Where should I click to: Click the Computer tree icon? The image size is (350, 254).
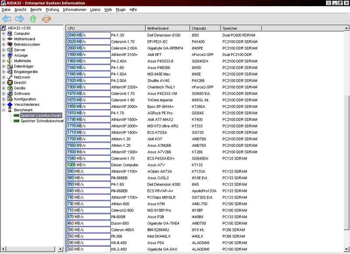coord(10,34)
